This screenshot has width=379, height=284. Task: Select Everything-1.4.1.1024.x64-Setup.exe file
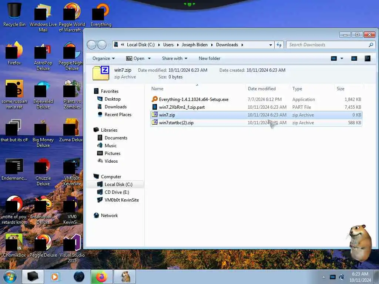pyautogui.click(x=256, y=99)
